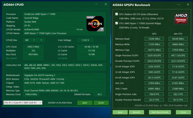Viewport: 193px width, 118px height.
Task: Open the benchmark Results
Action: point(136,112)
